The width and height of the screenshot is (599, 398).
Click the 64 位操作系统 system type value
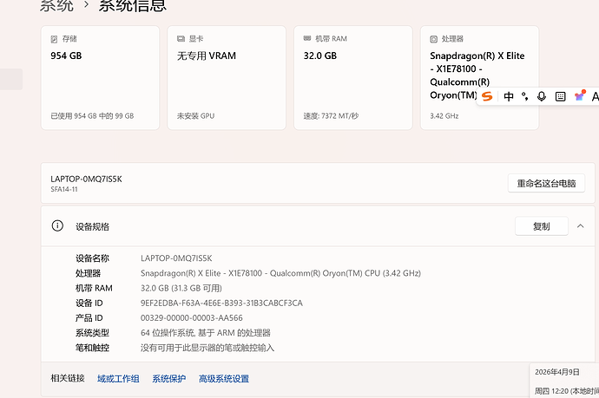tap(206, 333)
